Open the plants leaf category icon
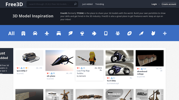This screenshot has height=100, width=179. (x=70, y=33)
